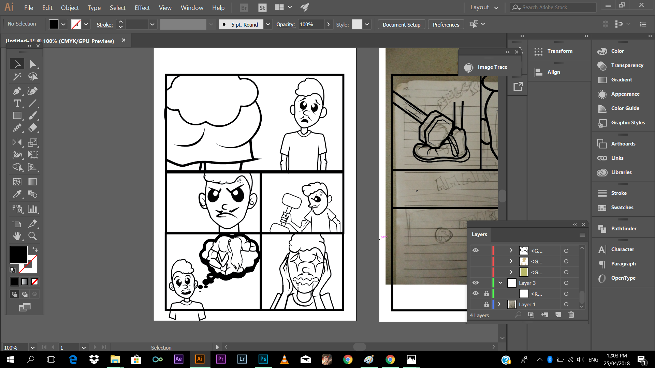
Task: Select the Direct Selection tool
Action: coord(32,64)
